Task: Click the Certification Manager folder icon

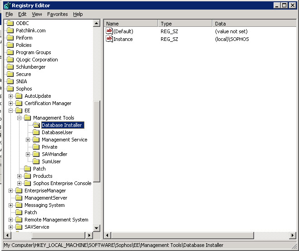Action: point(19,103)
